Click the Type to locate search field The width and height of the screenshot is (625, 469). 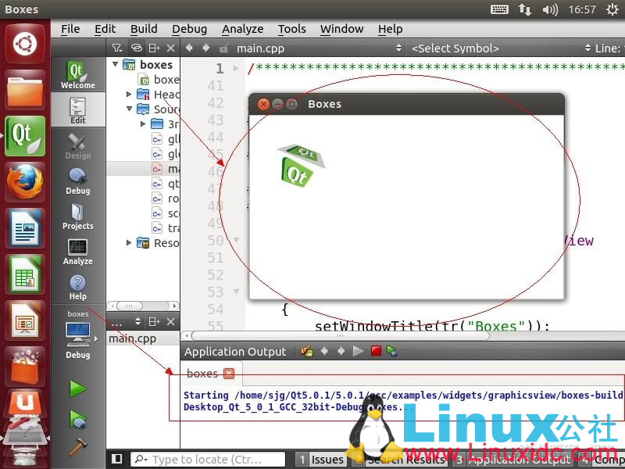[x=211, y=460]
